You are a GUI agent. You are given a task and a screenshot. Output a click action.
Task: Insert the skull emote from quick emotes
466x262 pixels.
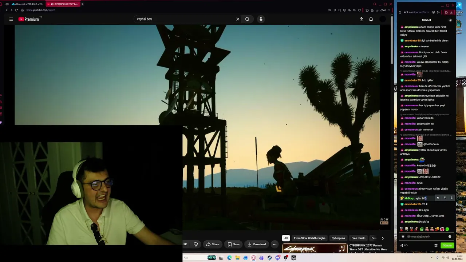coord(407,229)
